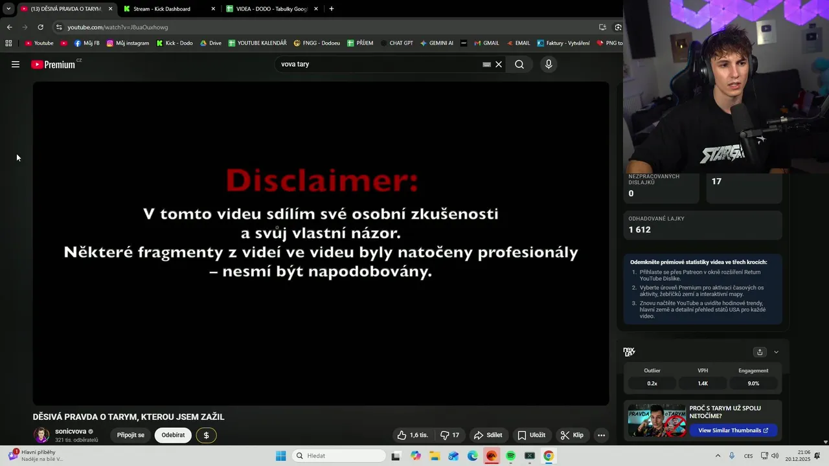Open Microsoft Edge from taskbar
The height and width of the screenshot is (466, 829).
coord(473,456)
